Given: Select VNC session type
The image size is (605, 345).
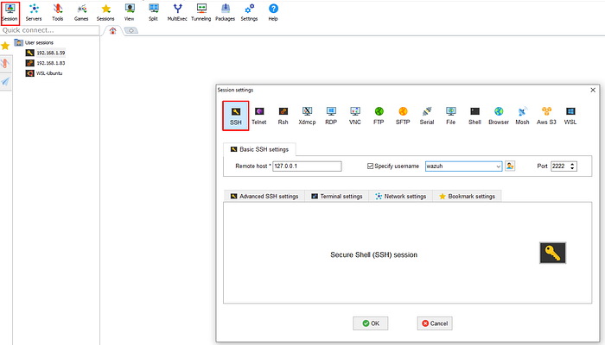Looking at the screenshot, I should 355,116.
